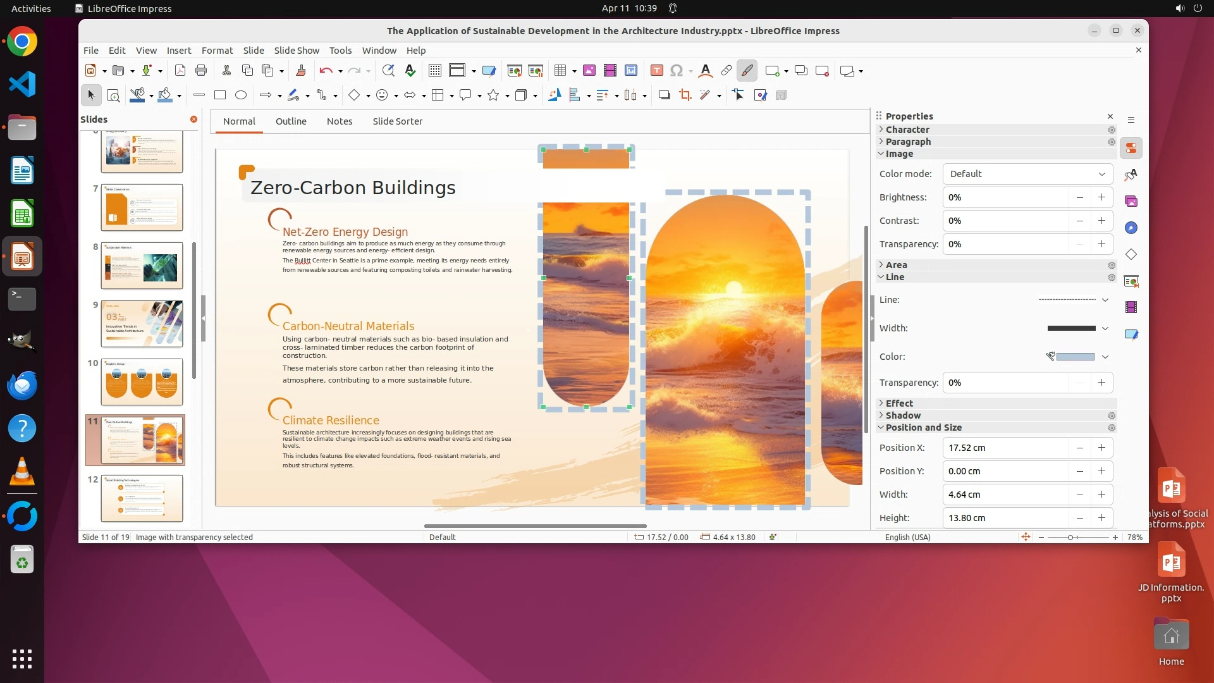Switch to the Slide Sorter tab
The image size is (1214, 683).
(397, 121)
